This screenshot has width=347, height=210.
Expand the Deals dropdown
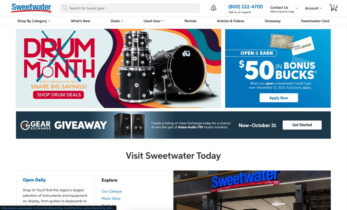click(x=117, y=21)
